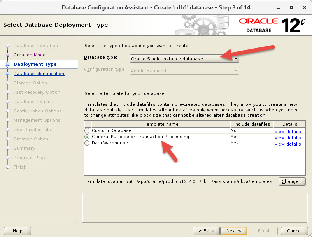This screenshot has height=237, width=312.
Task: Proceed with the Next button
Action: 234,231
